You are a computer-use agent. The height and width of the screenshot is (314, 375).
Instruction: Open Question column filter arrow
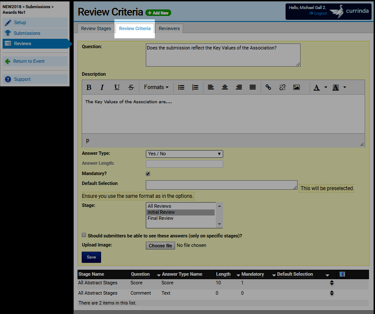159,275
